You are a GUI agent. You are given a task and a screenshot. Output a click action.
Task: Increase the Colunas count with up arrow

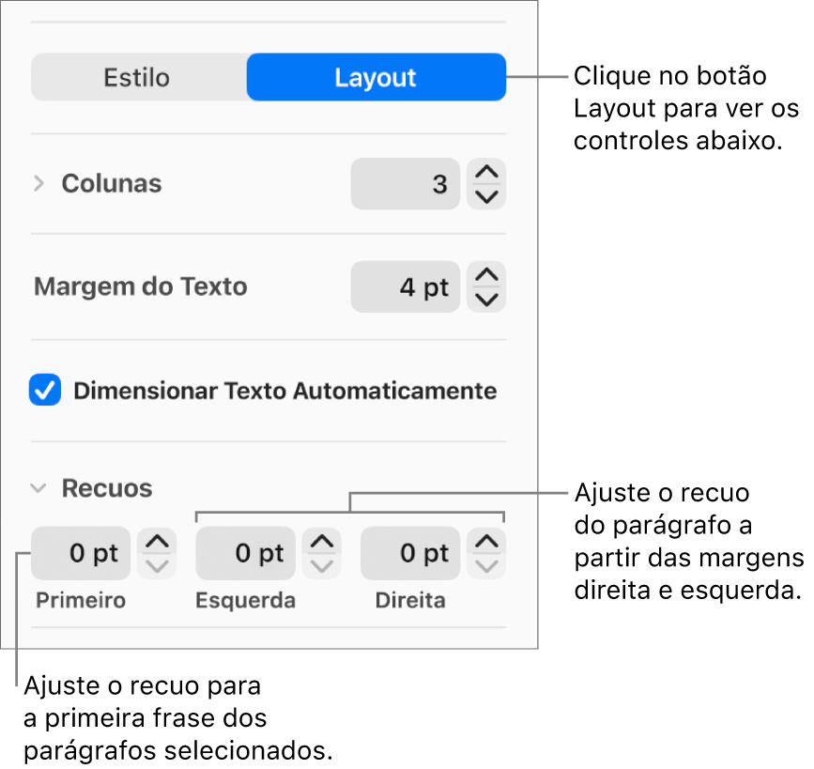[486, 171]
